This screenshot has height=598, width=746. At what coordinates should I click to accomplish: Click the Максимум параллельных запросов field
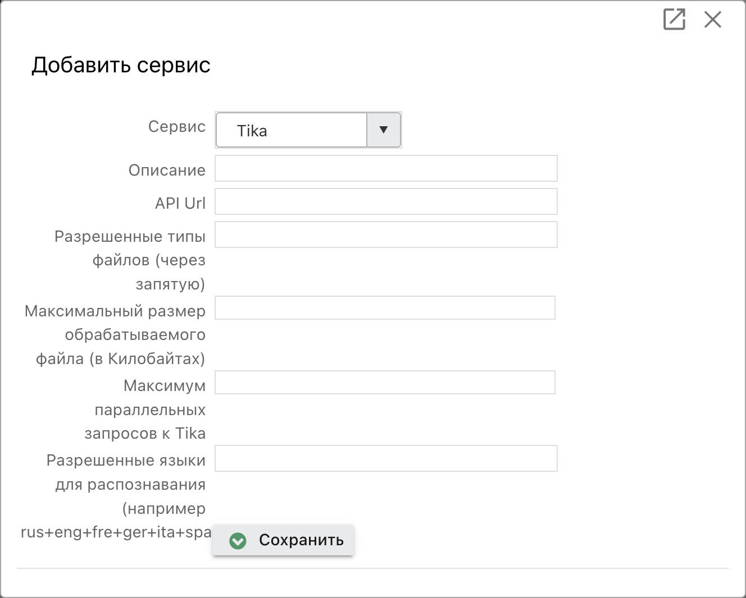point(385,382)
